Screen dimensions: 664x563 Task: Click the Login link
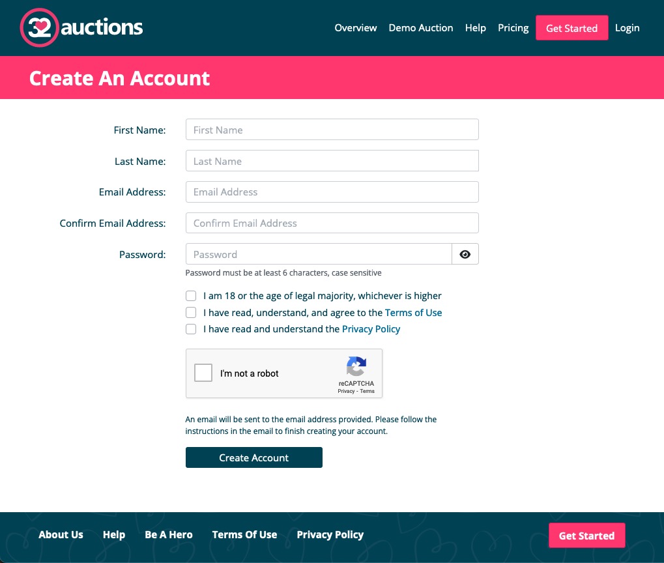coord(627,28)
